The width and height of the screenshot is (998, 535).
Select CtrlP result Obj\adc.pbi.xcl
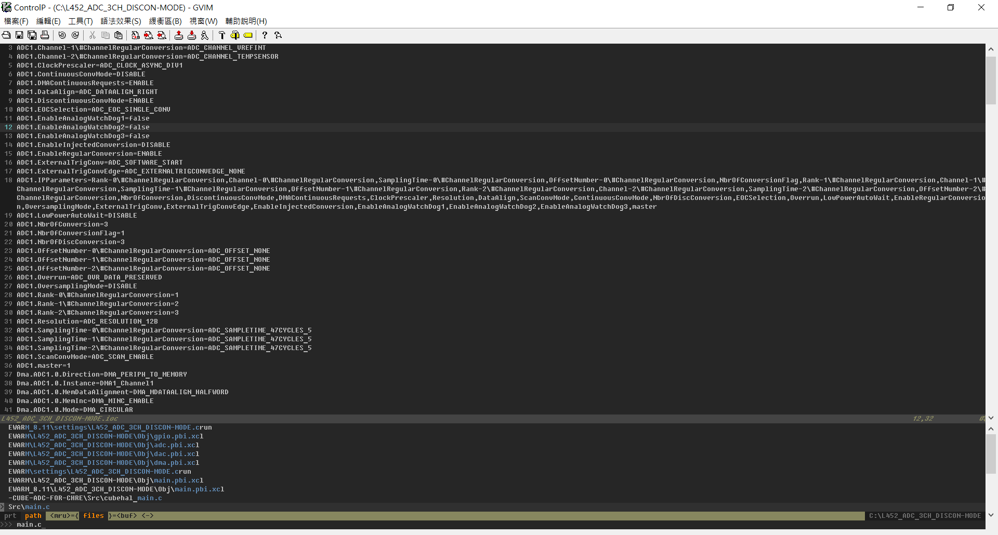pos(104,445)
